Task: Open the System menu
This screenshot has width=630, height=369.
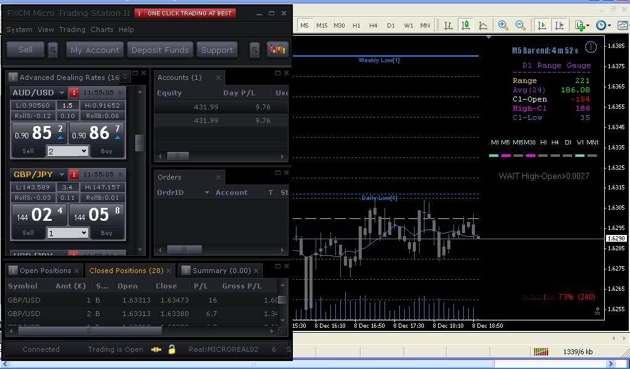Action: coord(19,30)
